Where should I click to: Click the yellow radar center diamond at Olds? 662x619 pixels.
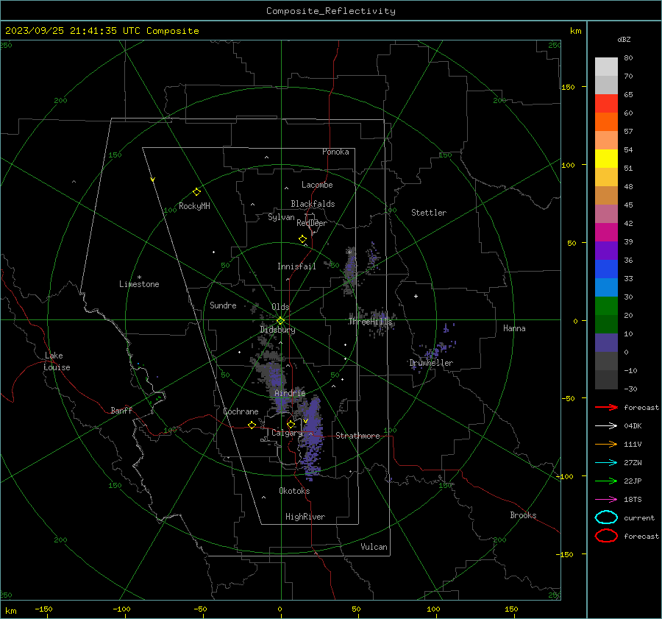[x=281, y=321]
